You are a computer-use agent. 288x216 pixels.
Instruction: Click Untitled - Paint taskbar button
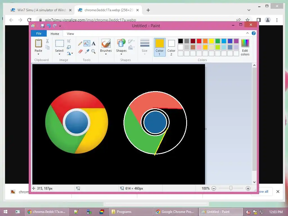(221, 212)
